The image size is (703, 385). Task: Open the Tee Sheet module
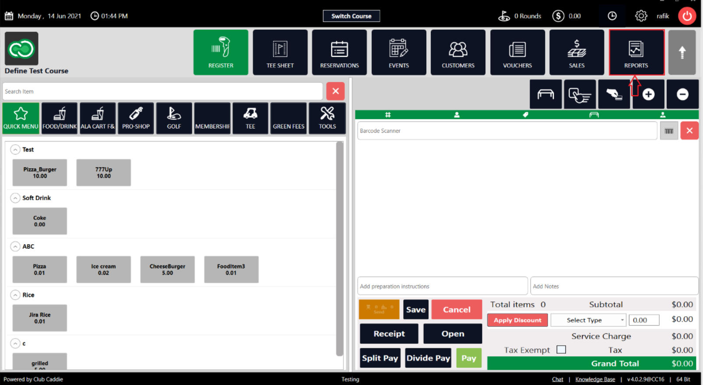point(280,52)
